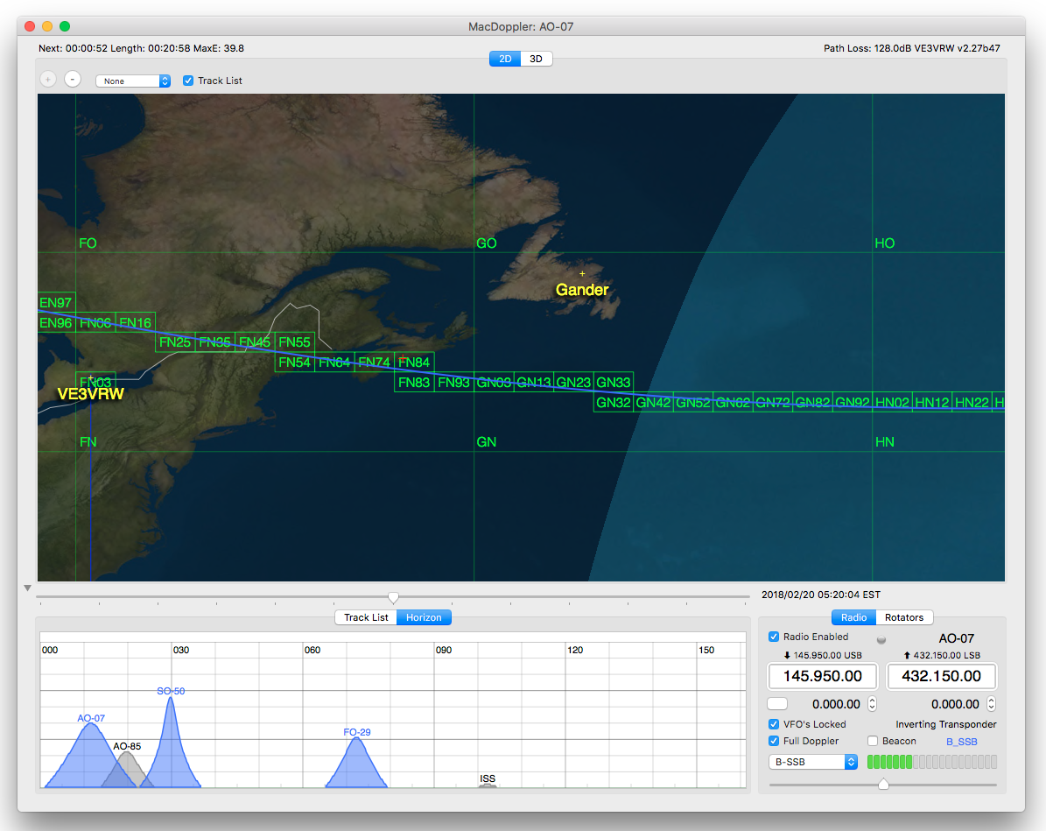Viewport: 1046px width, 831px height.
Task: Switch to the Rotators tab
Action: 903,617
